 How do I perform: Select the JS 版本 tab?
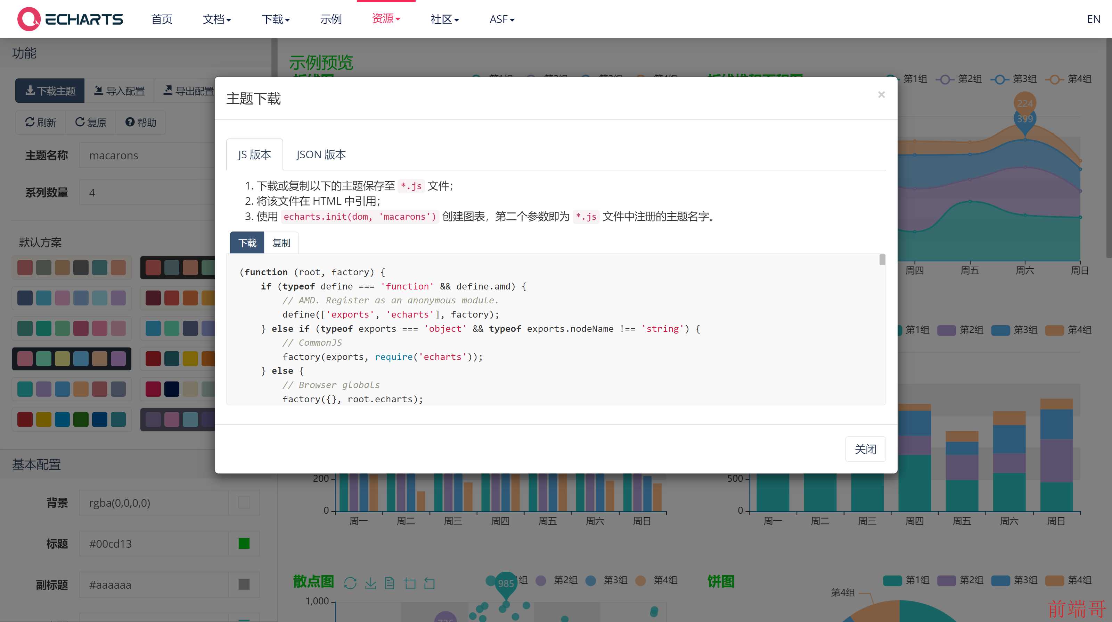(x=255, y=154)
